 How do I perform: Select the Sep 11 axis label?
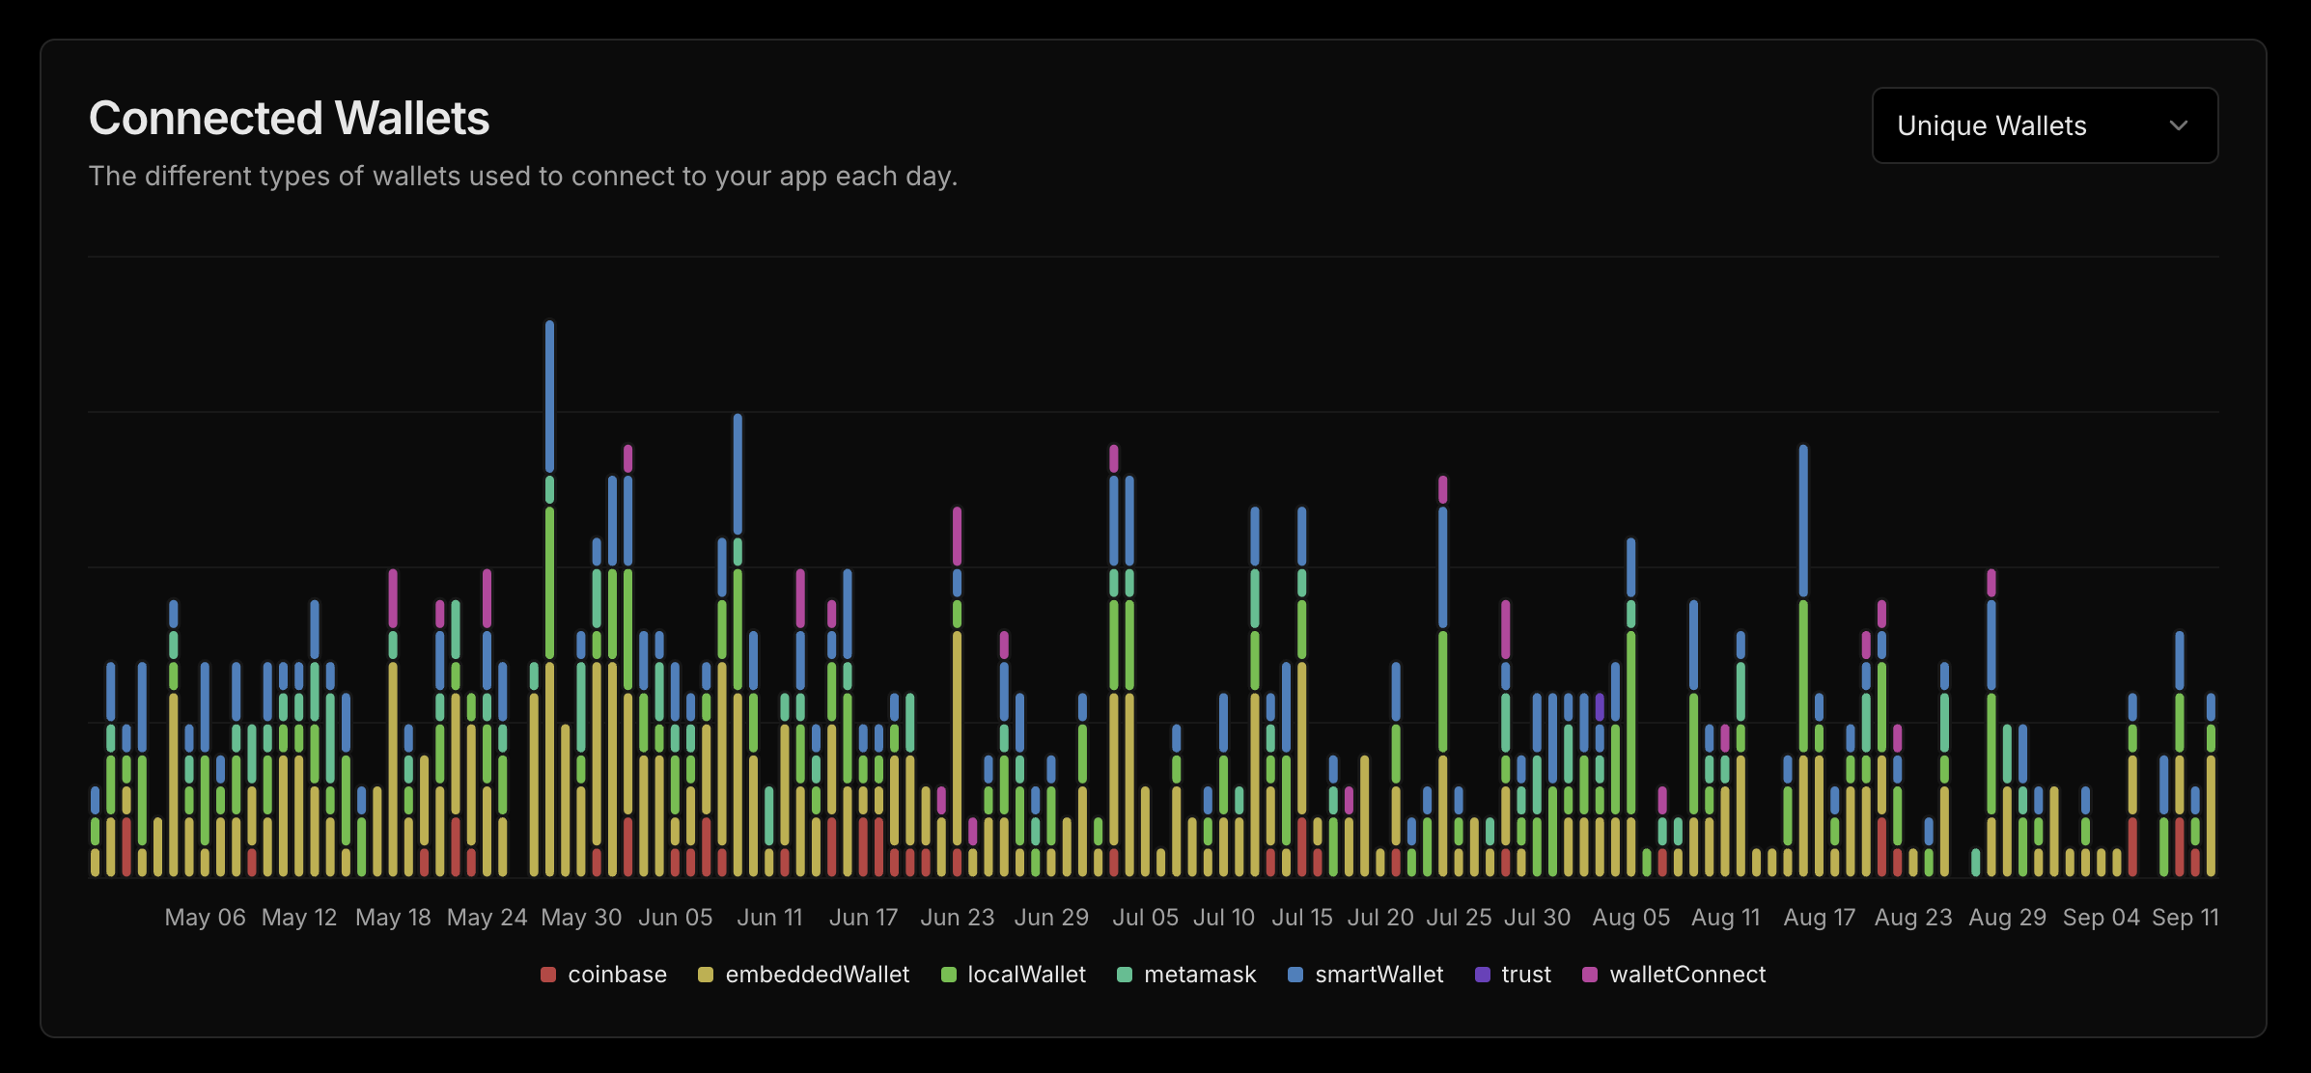point(2185,918)
